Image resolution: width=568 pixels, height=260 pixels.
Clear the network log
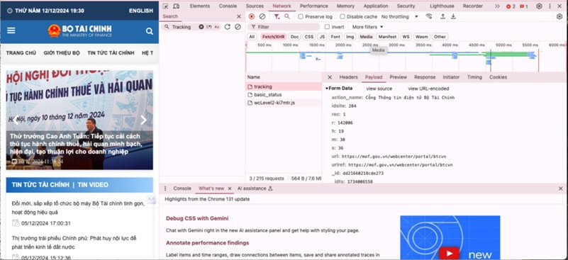point(262,17)
